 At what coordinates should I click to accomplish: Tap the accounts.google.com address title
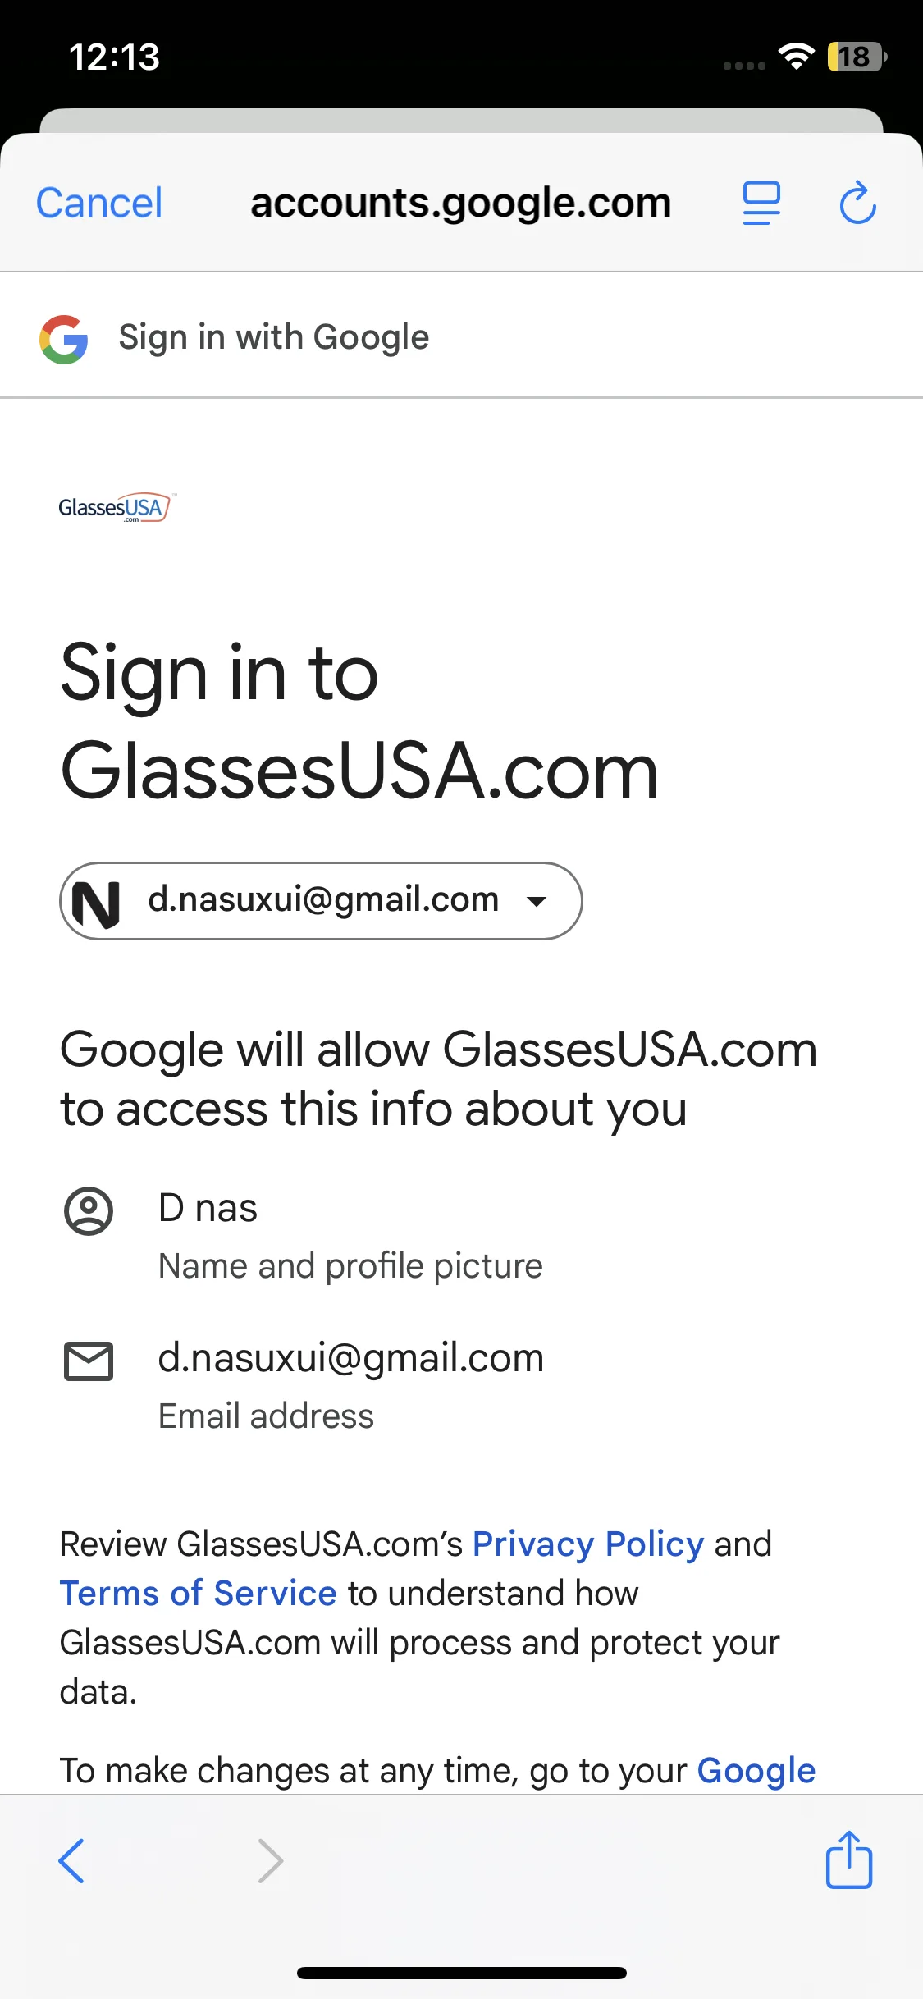[461, 203]
